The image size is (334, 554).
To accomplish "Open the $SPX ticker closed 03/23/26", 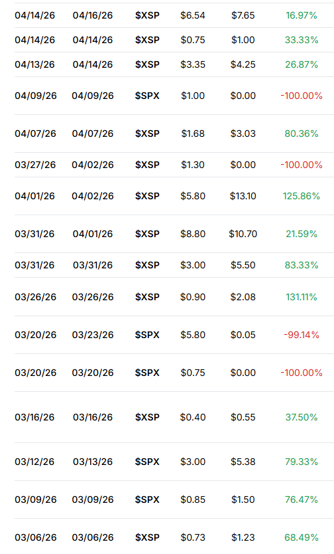I will [x=147, y=335].
